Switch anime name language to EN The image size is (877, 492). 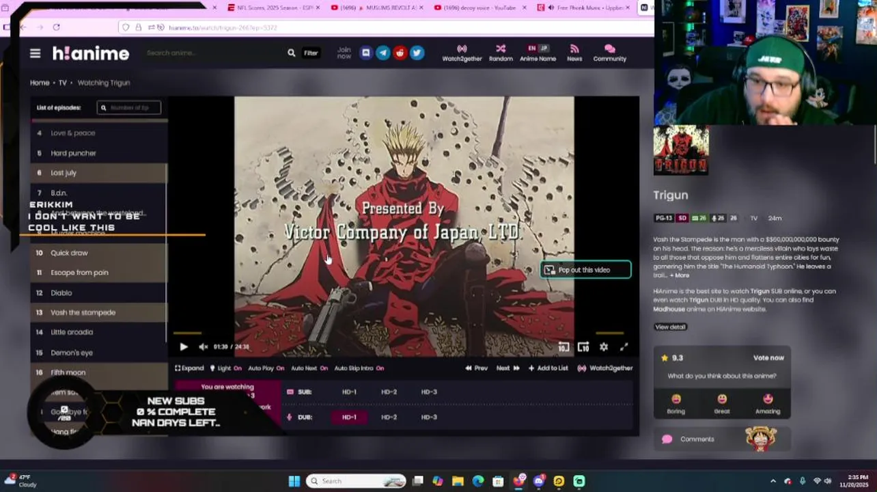[x=531, y=49]
